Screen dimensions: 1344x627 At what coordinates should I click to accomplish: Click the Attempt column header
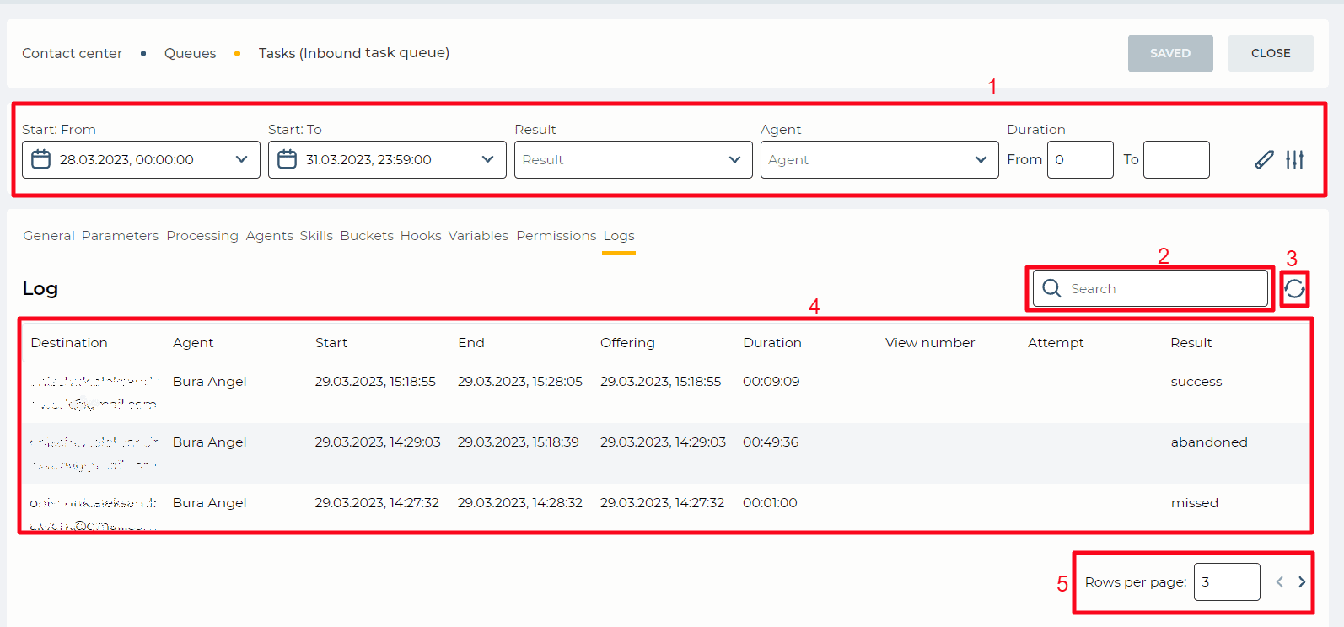[1056, 343]
